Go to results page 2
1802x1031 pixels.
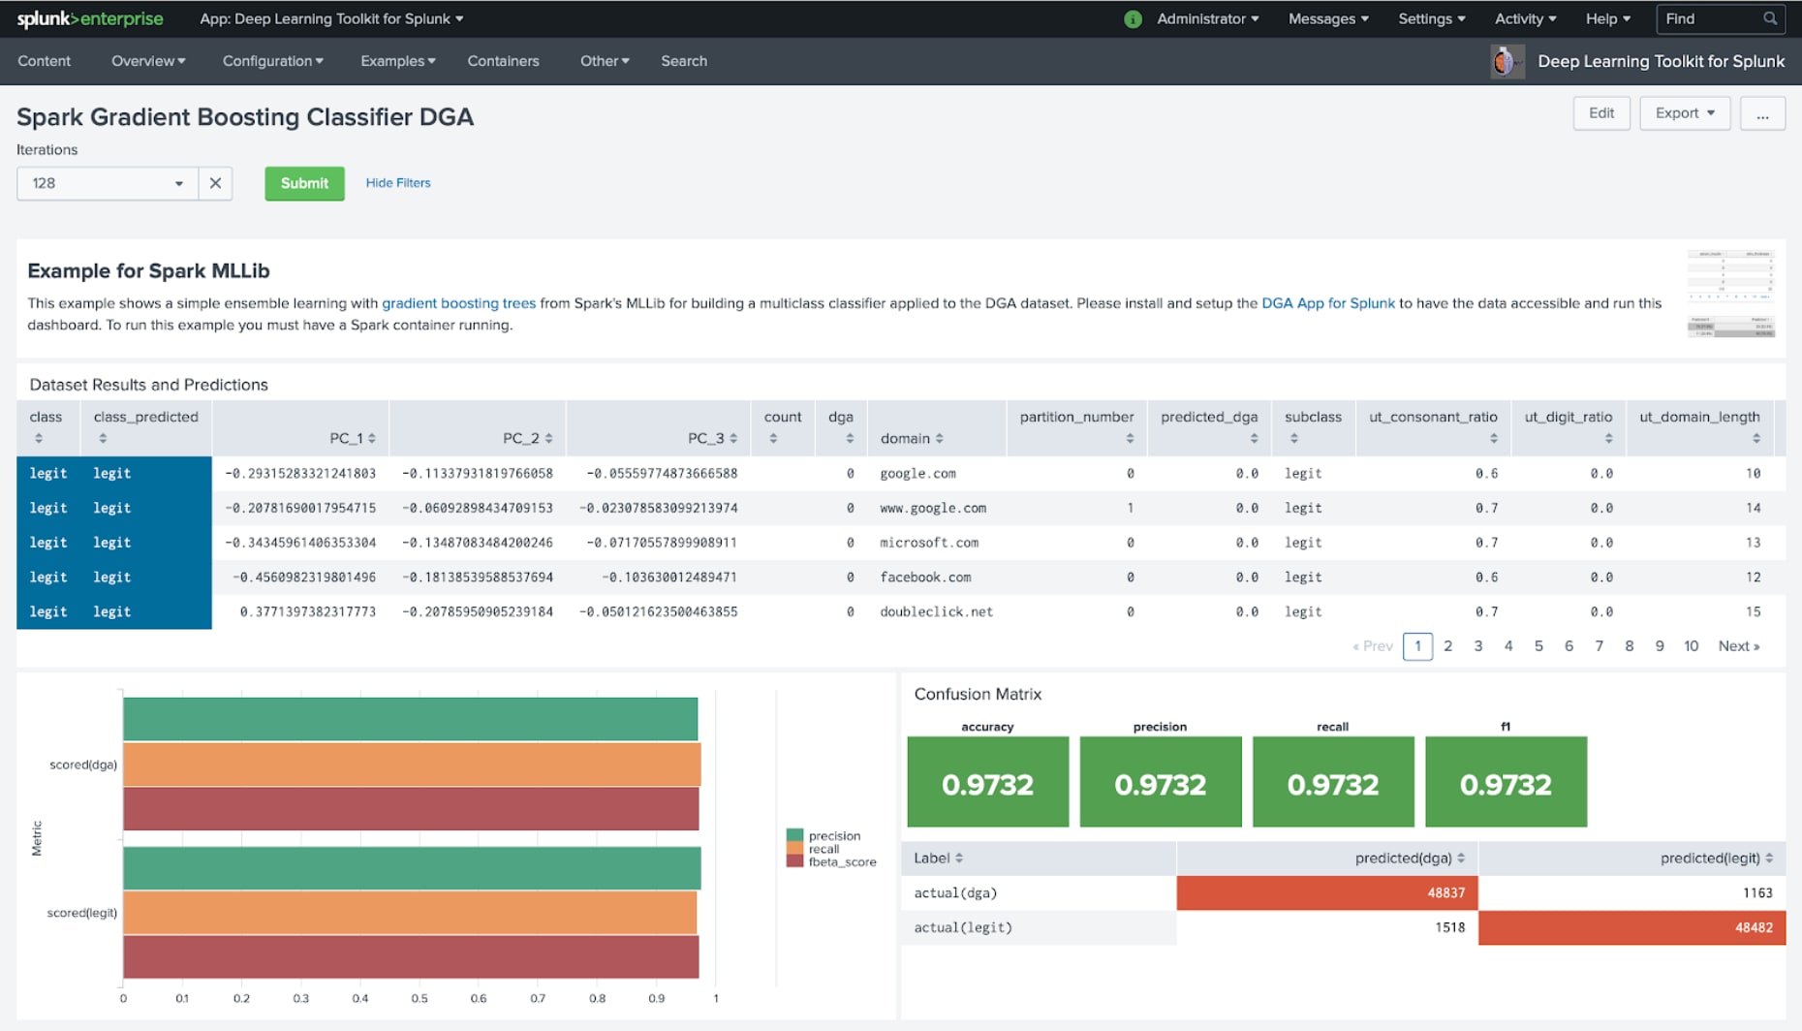pyautogui.click(x=1448, y=646)
